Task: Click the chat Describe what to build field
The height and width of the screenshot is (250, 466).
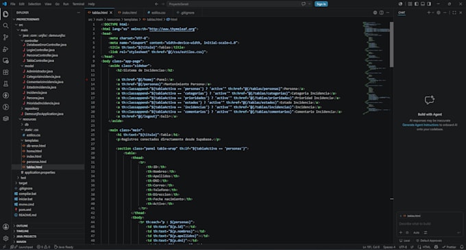Action: pyautogui.click(x=430, y=224)
